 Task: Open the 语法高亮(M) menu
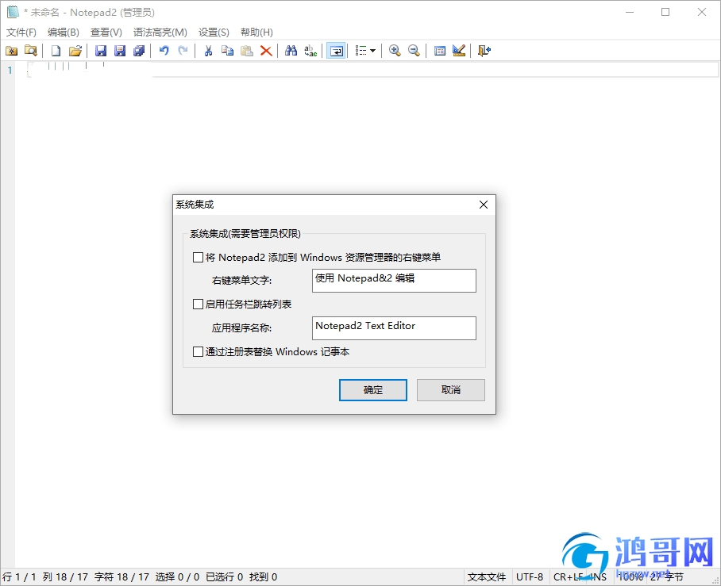[x=160, y=33]
